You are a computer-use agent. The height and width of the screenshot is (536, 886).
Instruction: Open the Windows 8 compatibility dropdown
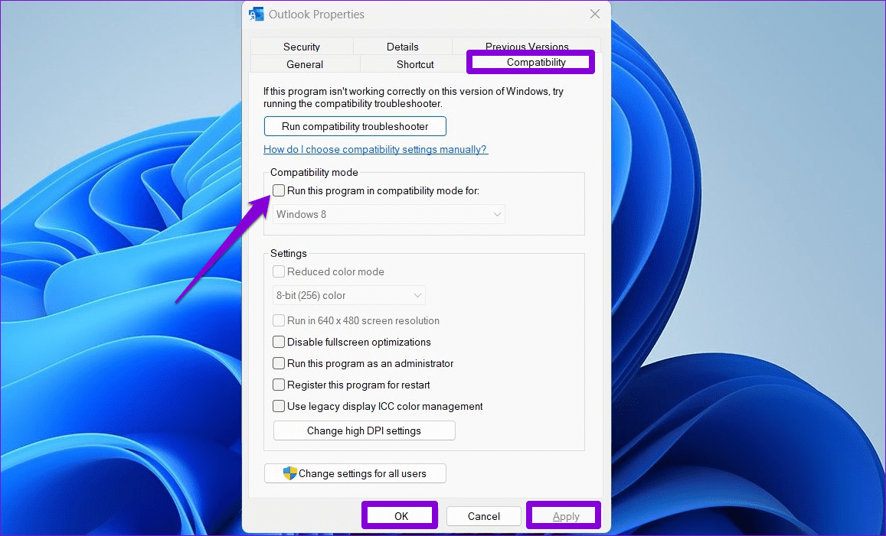coord(389,214)
